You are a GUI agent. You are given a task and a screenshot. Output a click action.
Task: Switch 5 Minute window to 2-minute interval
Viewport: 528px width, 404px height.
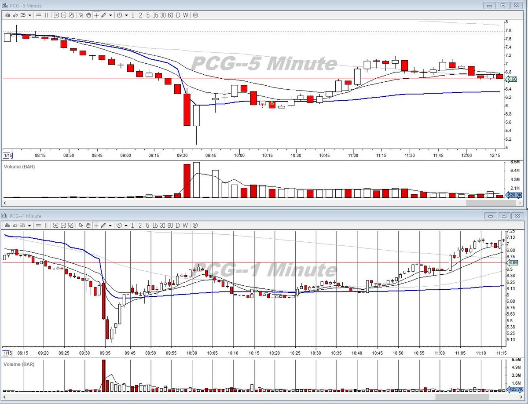point(140,15)
